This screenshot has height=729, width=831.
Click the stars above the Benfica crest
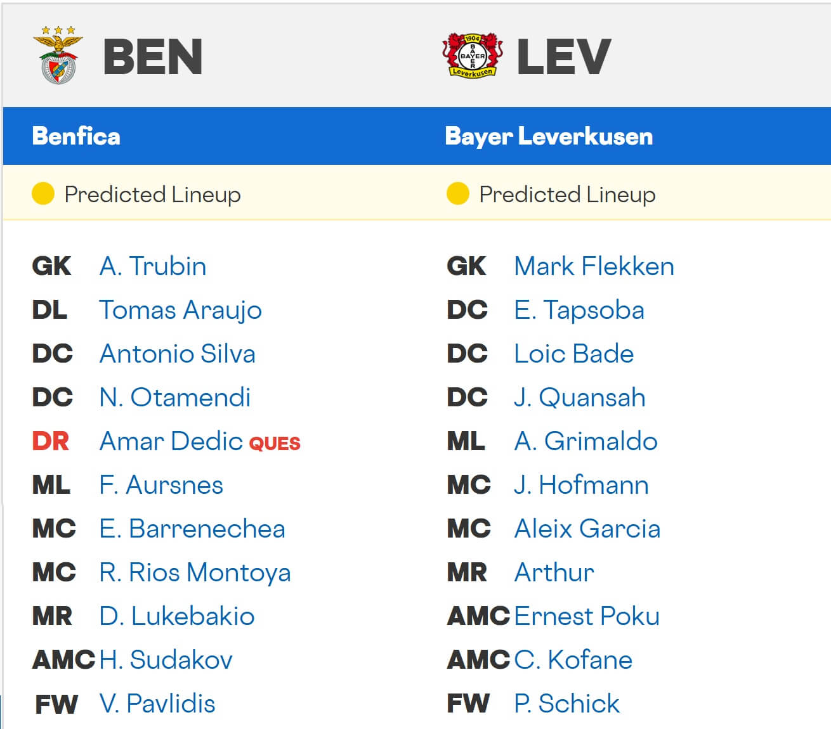(x=58, y=29)
